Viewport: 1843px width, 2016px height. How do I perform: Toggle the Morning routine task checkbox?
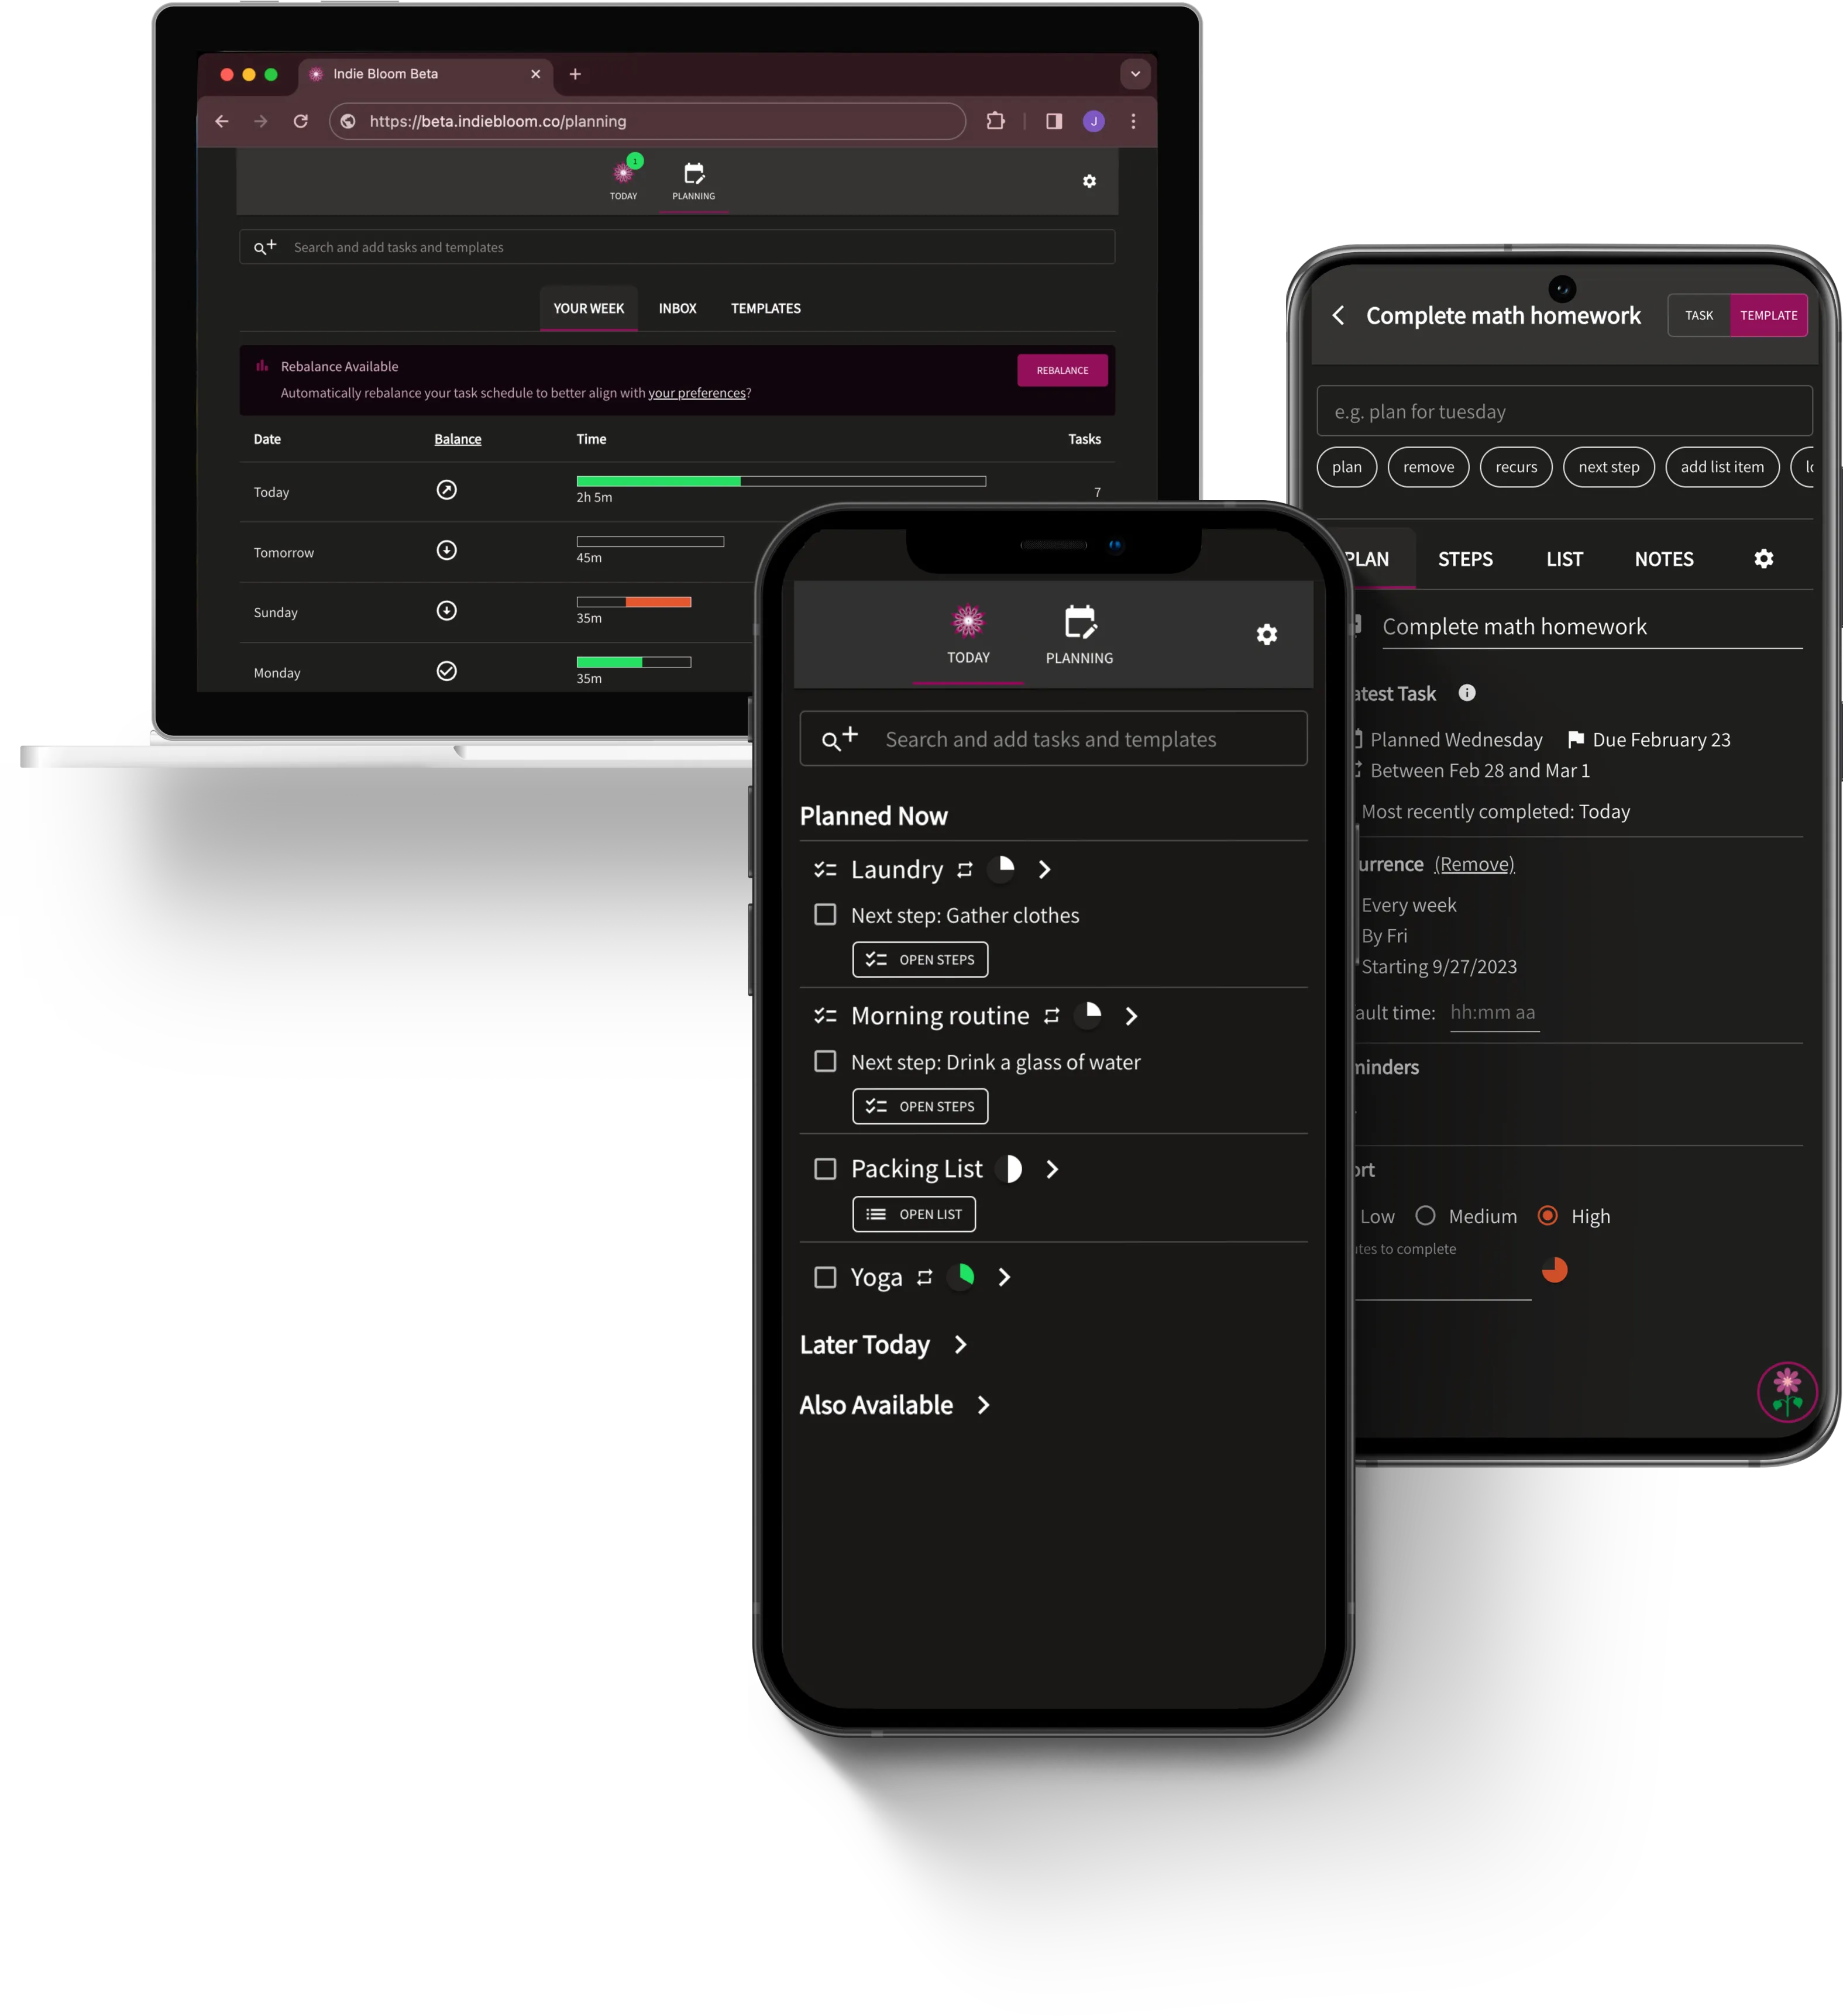824,1061
